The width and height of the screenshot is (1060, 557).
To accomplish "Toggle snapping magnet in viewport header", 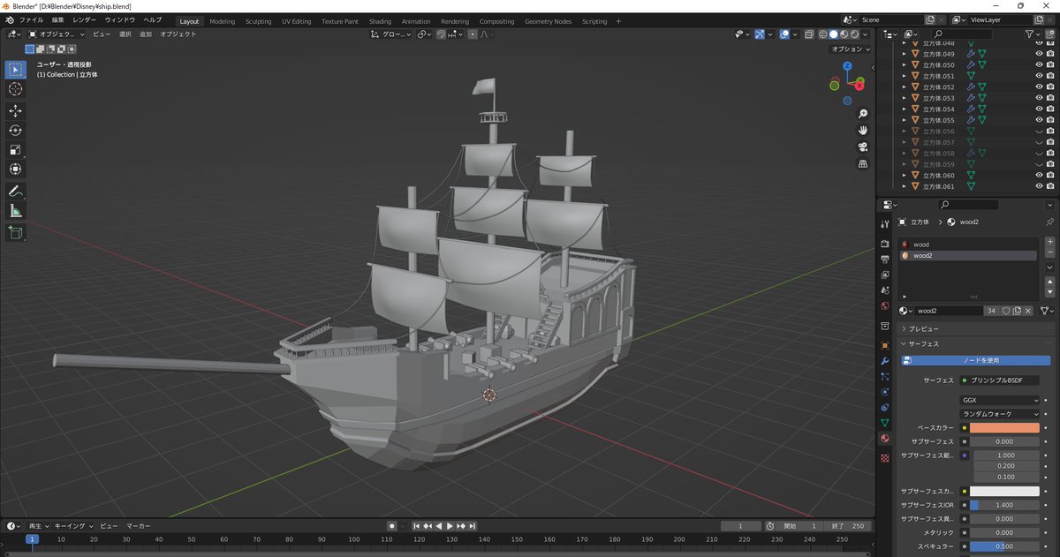I will point(440,34).
